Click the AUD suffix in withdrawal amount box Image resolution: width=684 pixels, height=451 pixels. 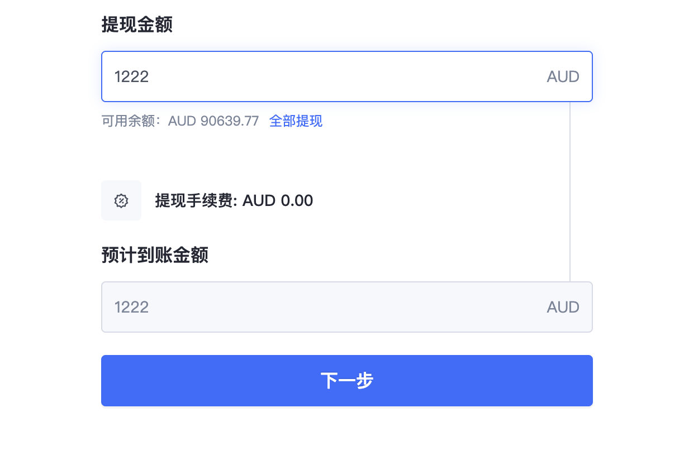click(563, 76)
